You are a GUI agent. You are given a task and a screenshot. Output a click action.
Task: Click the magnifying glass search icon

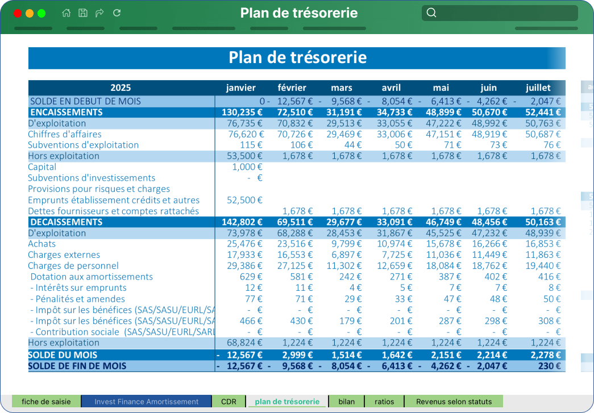click(x=431, y=13)
